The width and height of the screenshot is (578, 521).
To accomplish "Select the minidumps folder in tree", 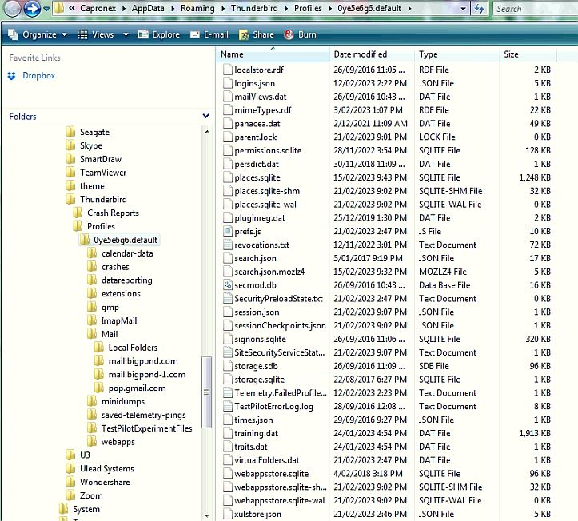I will pos(123,401).
